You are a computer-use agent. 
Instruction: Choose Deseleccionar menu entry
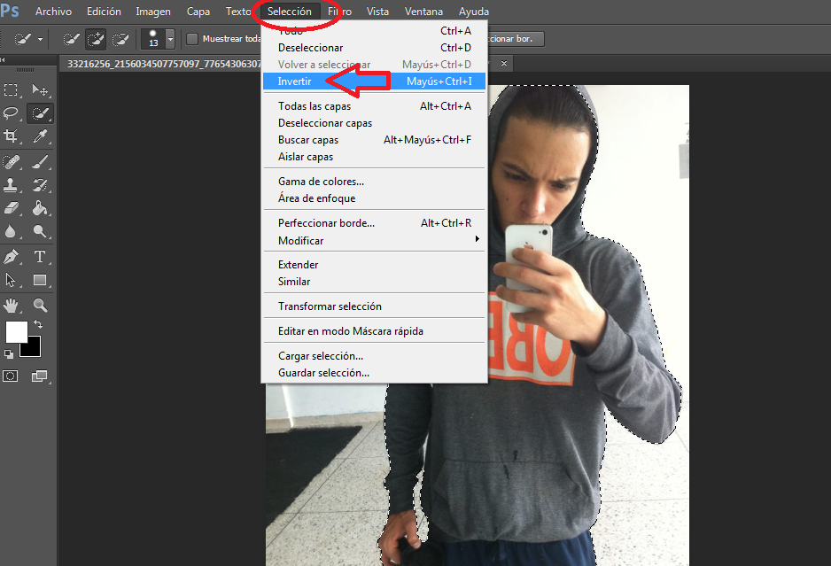tap(374, 48)
